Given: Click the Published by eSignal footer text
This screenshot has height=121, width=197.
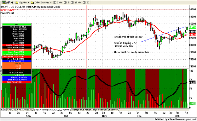Looking at the screenshot, I should tap(175, 119).
